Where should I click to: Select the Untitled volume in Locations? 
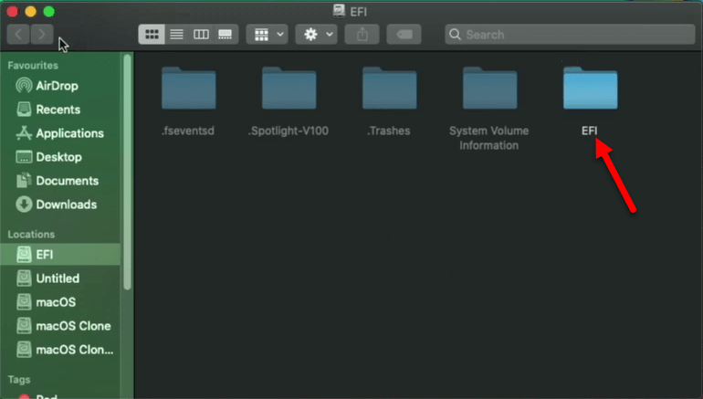[60, 278]
